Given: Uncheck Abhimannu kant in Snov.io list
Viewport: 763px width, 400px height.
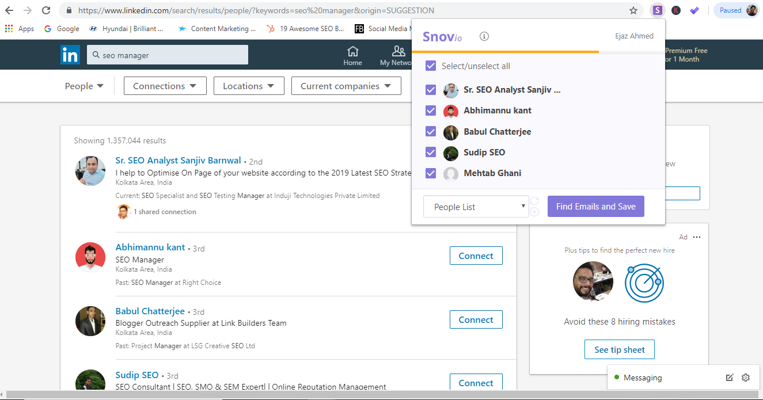Looking at the screenshot, I should [430, 111].
